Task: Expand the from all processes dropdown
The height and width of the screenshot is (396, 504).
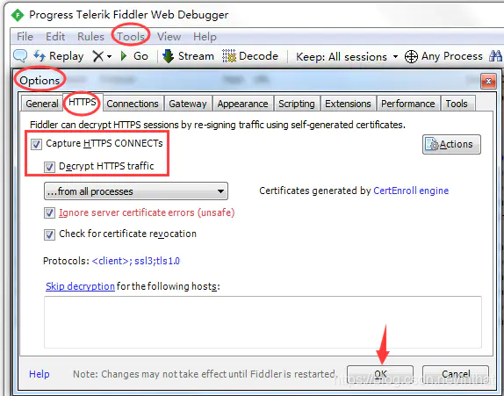Action: click(136, 191)
